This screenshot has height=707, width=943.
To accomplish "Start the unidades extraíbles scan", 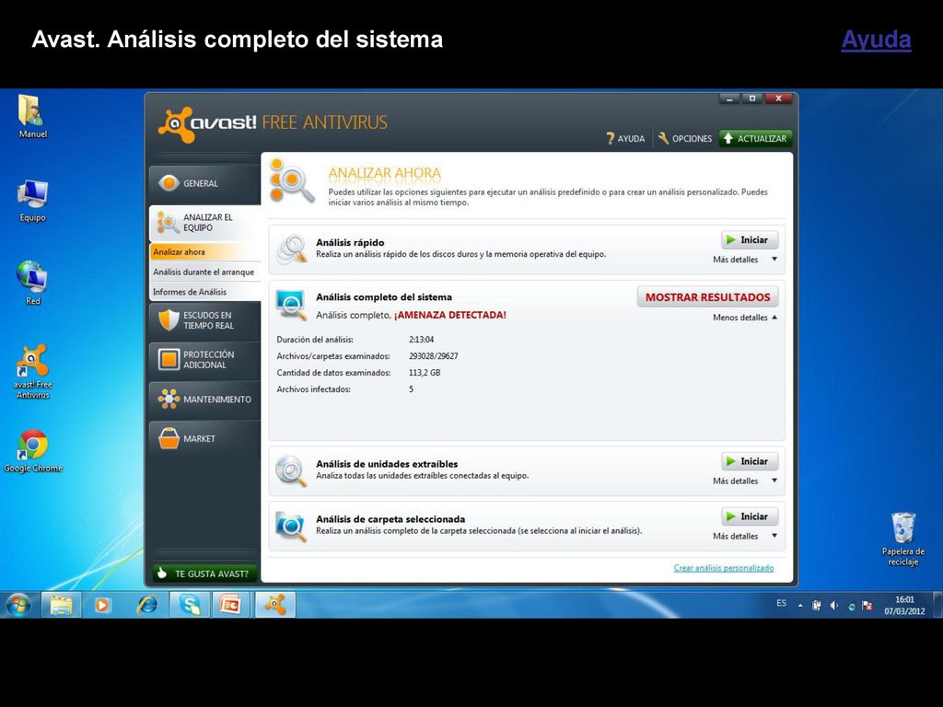I will click(x=750, y=461).
